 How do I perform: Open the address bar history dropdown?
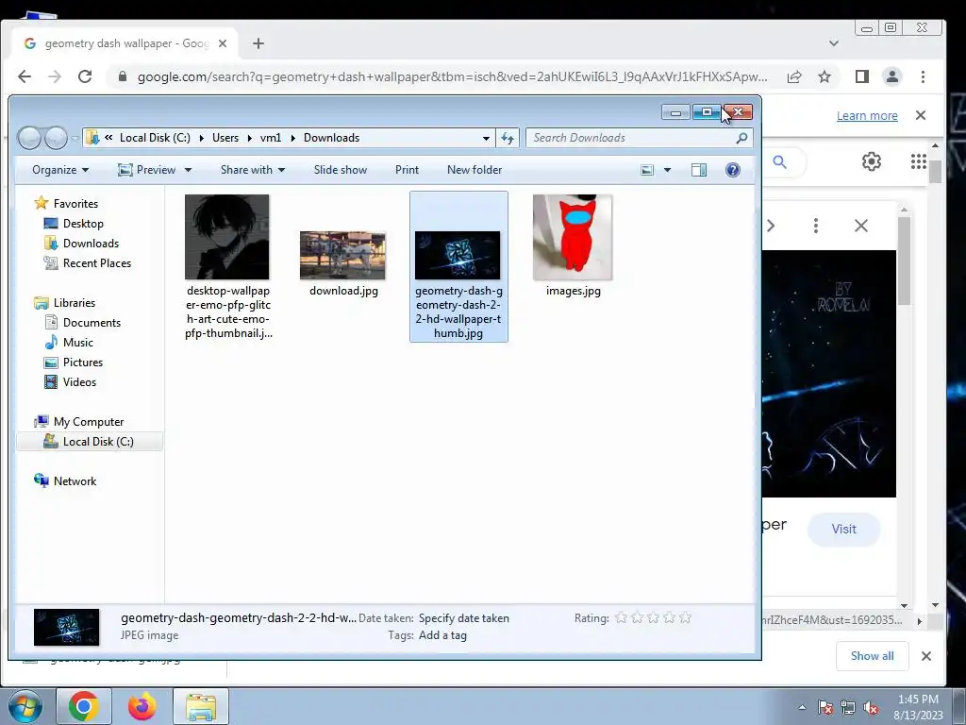point(486,138)
